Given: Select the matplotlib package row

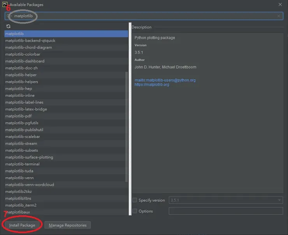Looking at the screenshot, I should coord(66,34).
